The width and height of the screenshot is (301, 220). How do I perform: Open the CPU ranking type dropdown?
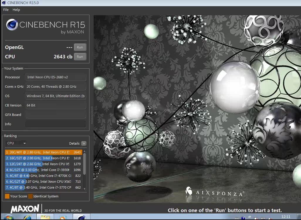tap(16, 143)
